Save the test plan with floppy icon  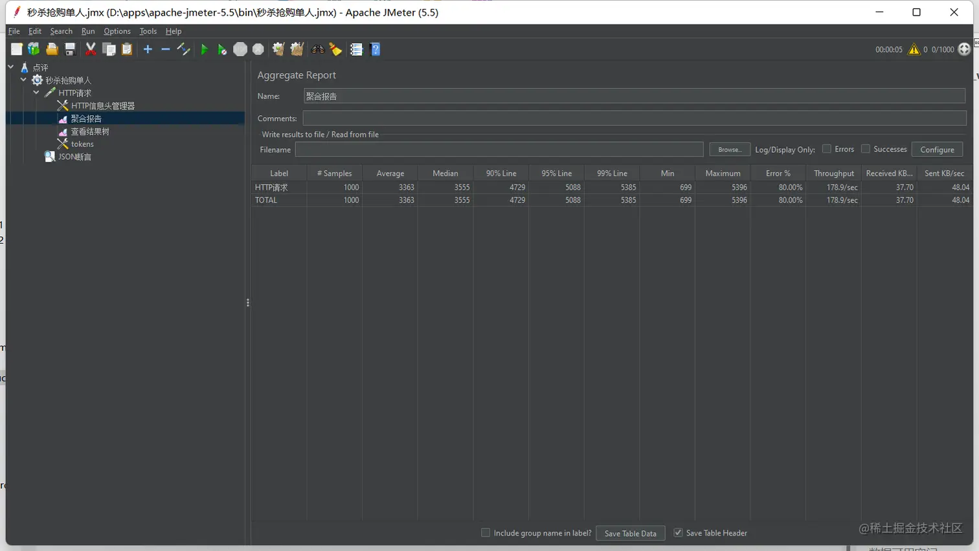pos(70,49)
